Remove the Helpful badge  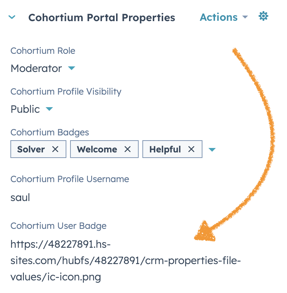(191, 149)
